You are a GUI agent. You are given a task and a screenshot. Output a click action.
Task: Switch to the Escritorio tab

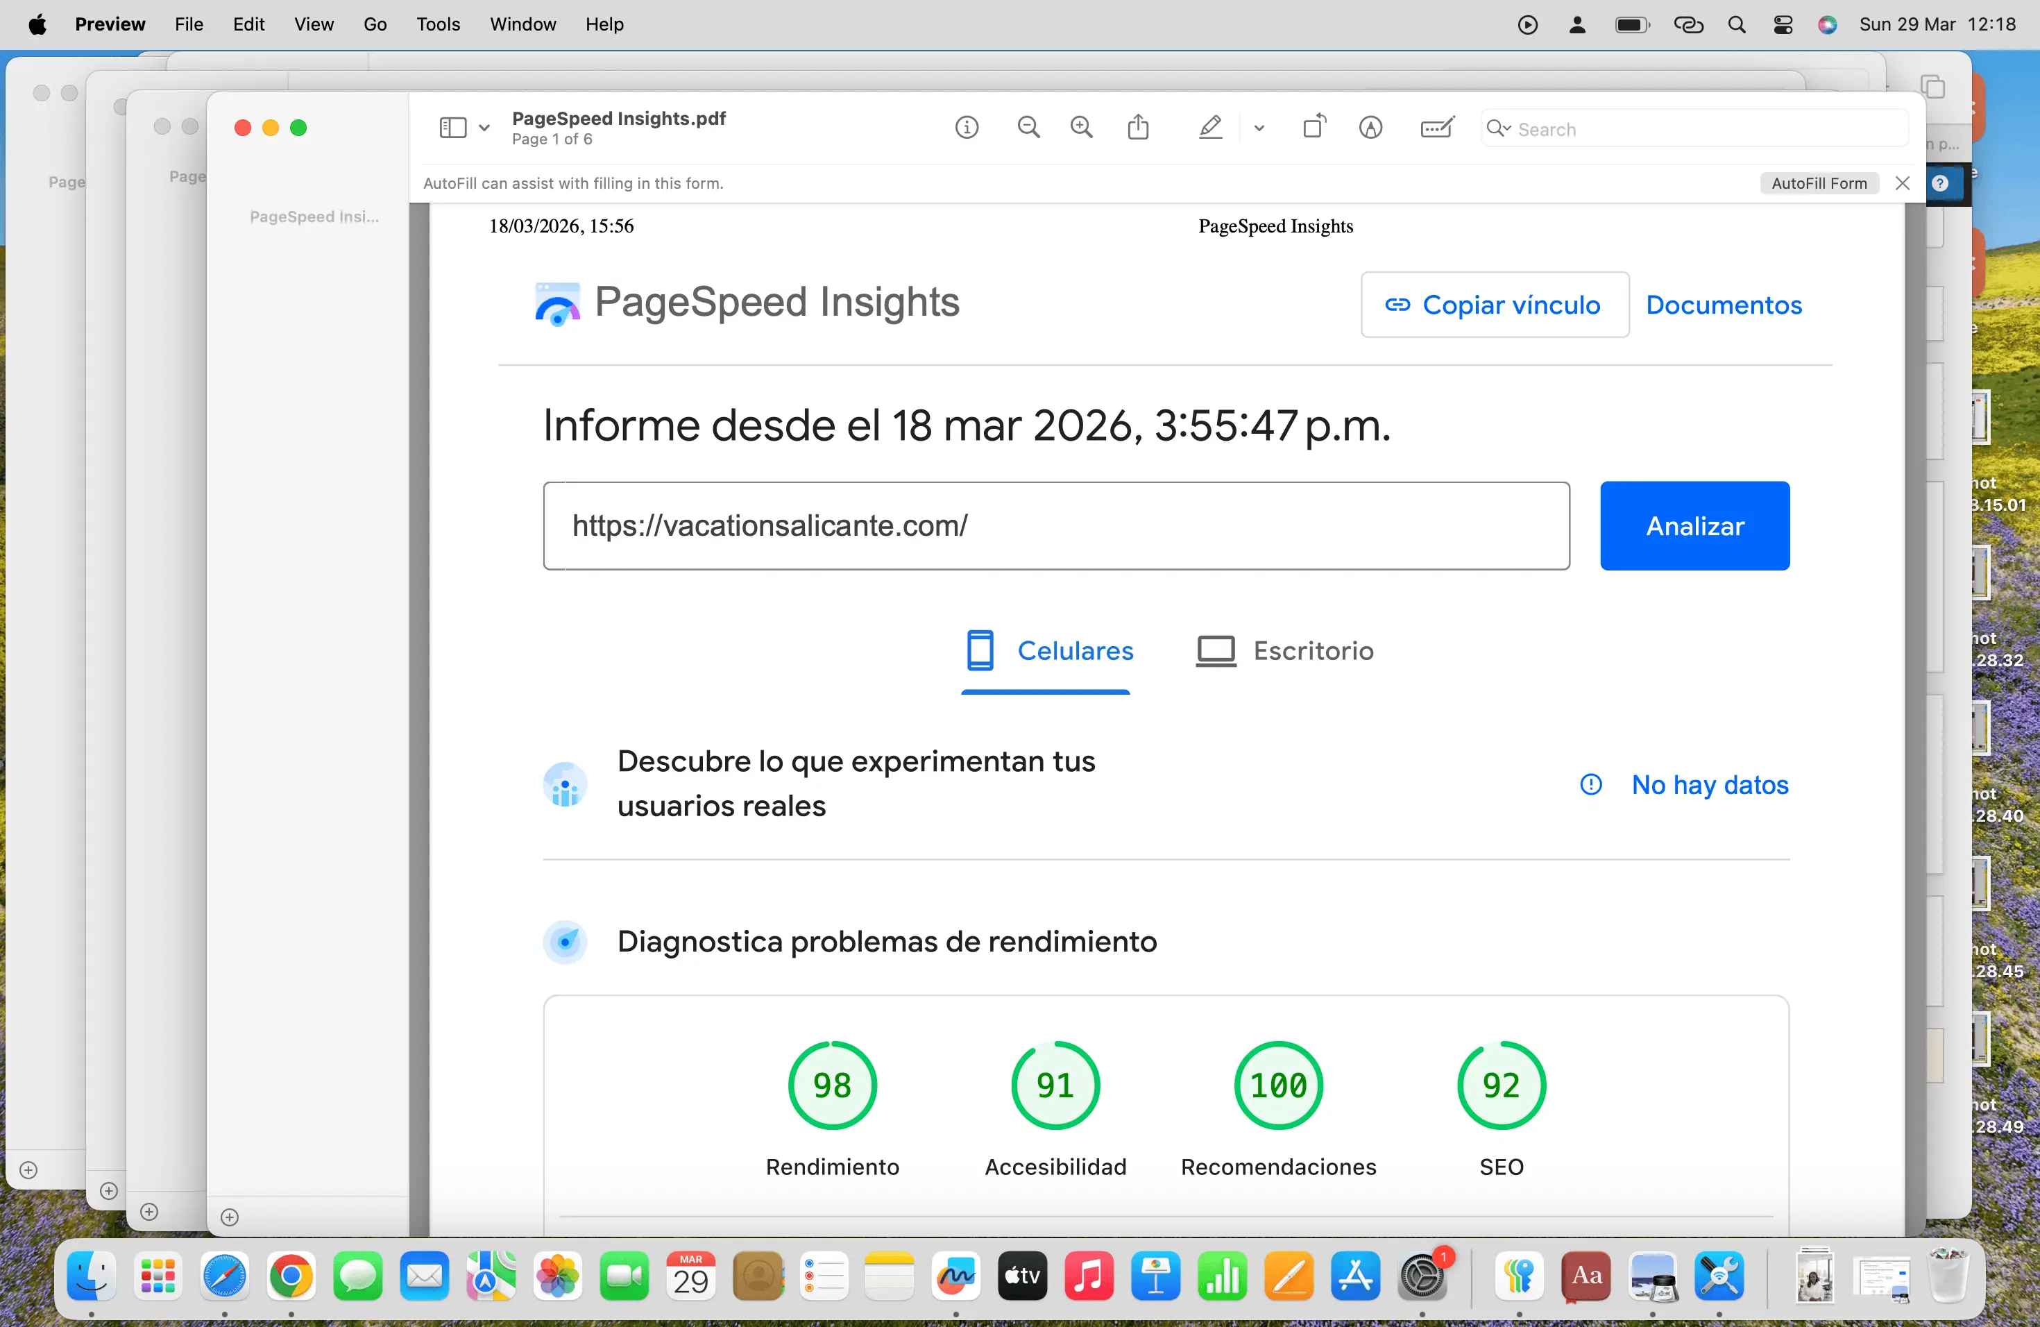pos(1285,652)
